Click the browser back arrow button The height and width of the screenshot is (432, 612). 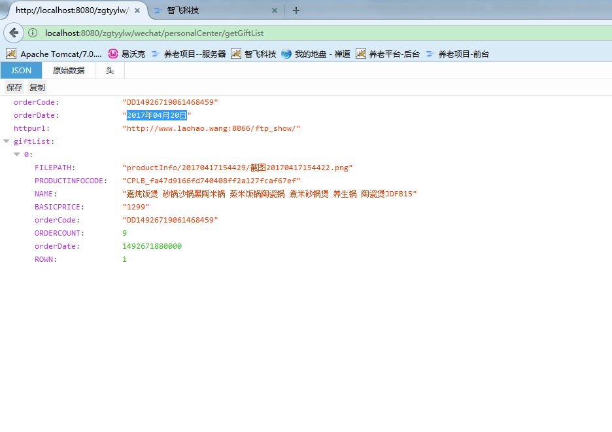[14, 33]
